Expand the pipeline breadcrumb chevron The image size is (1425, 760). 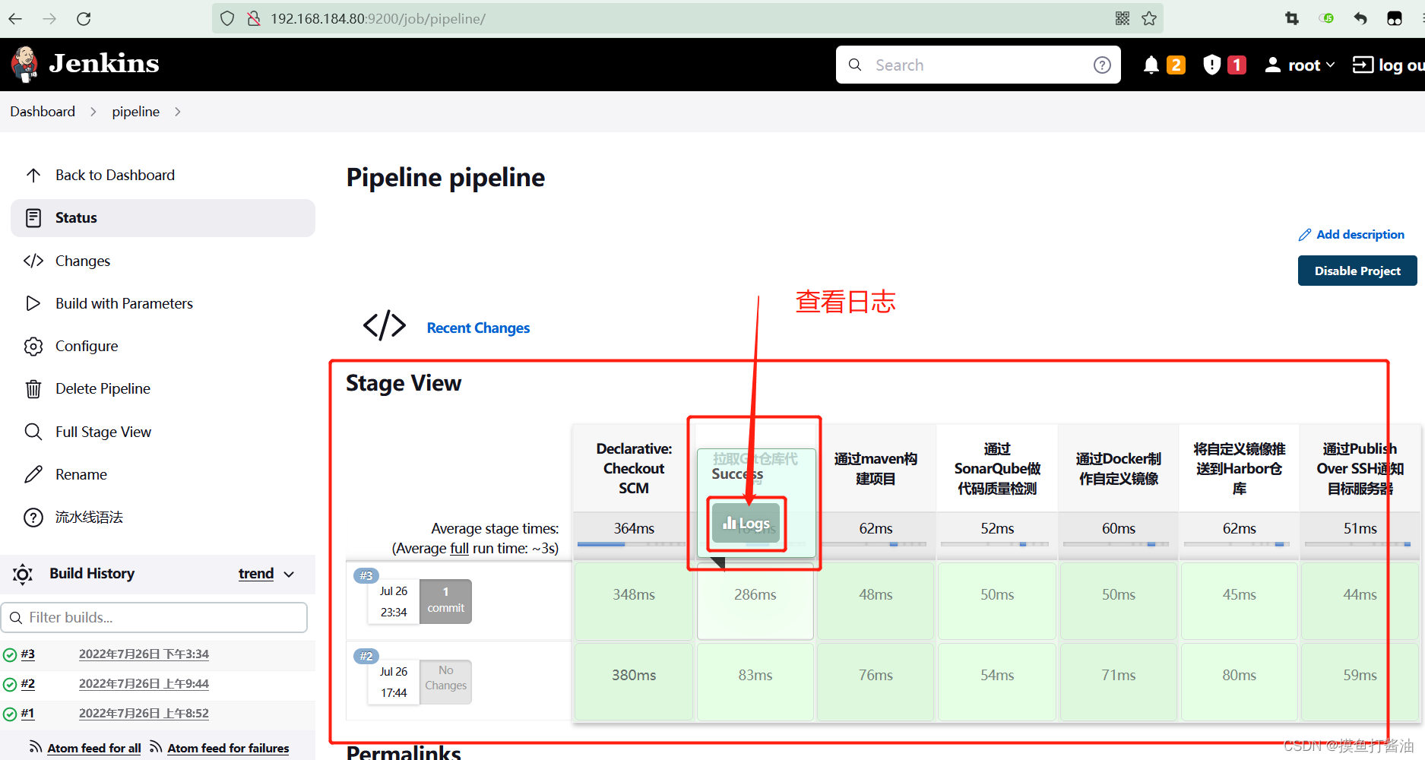178,112
